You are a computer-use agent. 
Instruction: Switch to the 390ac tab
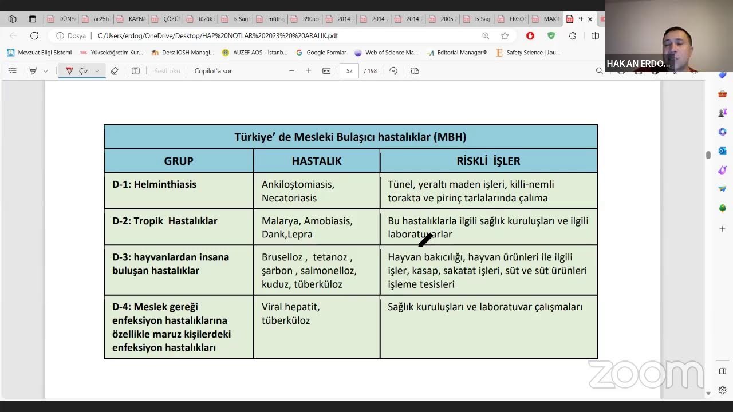pyautogui.click(x=305, y=19)
